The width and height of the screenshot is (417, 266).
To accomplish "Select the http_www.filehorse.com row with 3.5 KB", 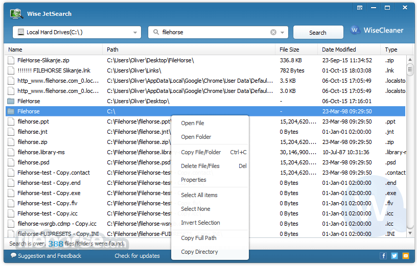I will pos(205,81).
